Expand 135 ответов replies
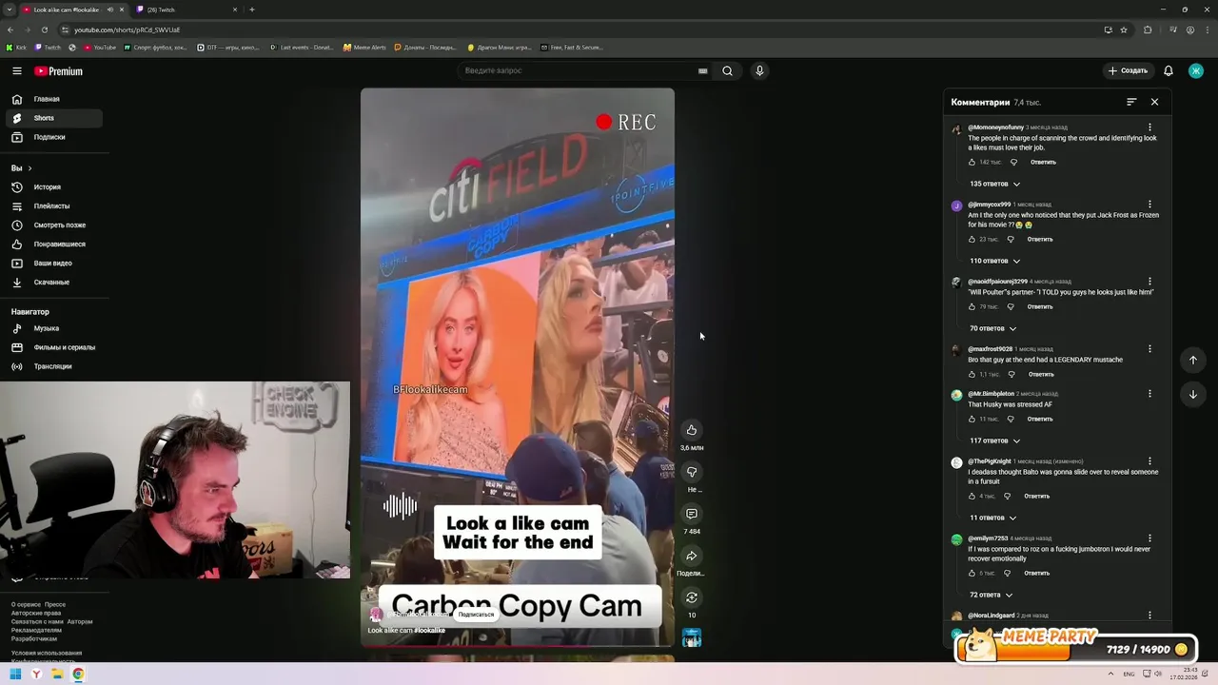This screenshot has height=685, width=1218. (x=994, y=184)
